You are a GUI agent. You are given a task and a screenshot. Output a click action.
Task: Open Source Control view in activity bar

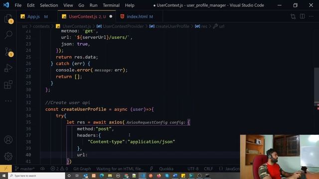coord(8,52)
